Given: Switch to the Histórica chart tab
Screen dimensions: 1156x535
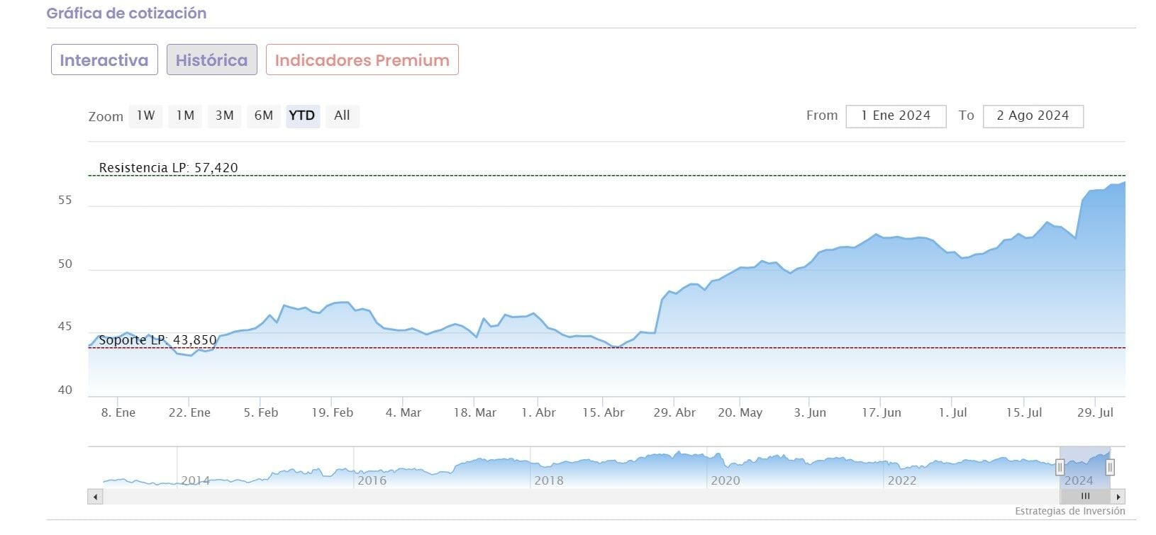Looking at the screenshot, I should click(211, 60).
